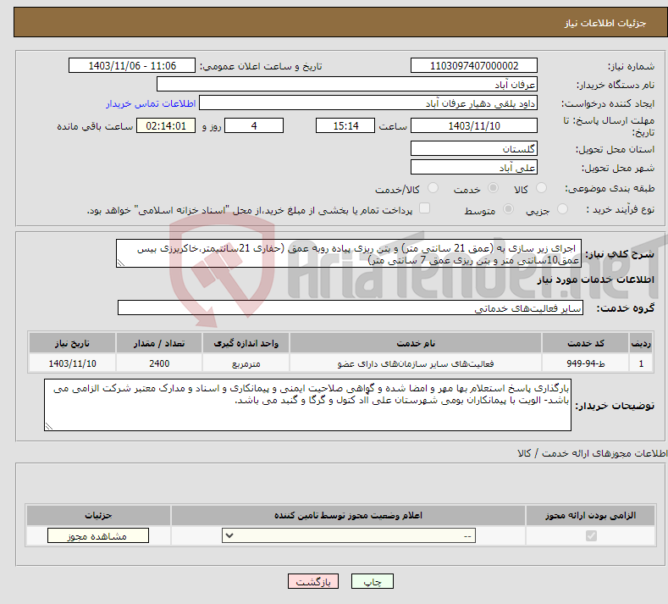Click the buyer name field عرفان آباد

click(347, 85)
